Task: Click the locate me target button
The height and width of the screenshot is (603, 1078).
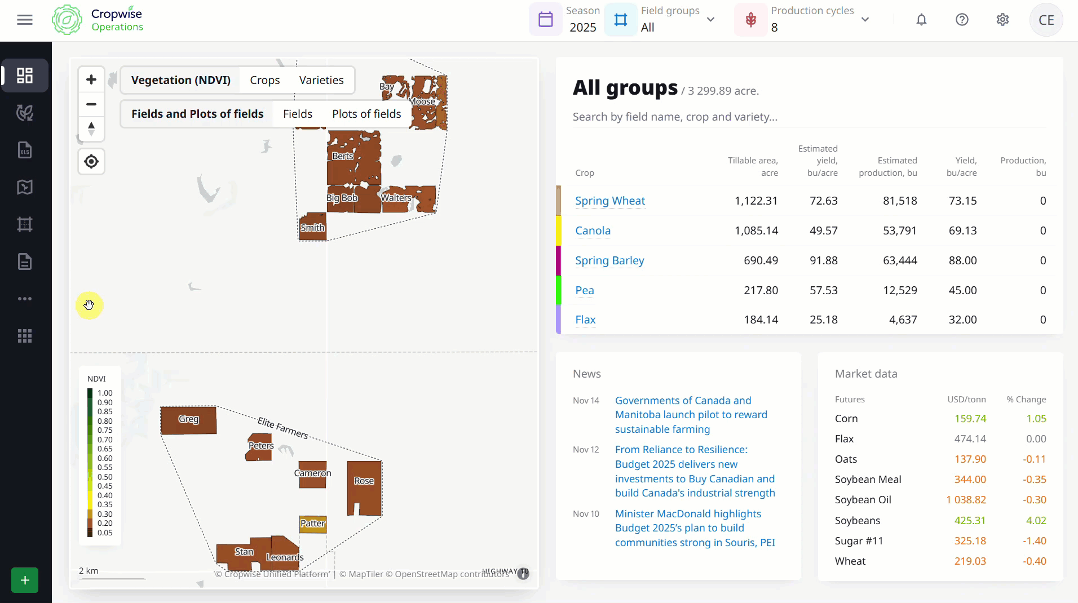Action: tap(91, 162)
